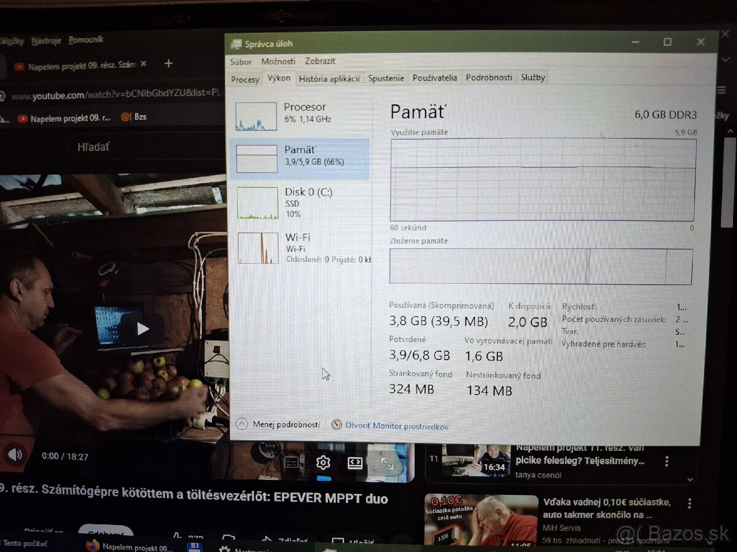
Task: Collapse view with Menej podrobností arrow
Action: [x=278, y=424]
